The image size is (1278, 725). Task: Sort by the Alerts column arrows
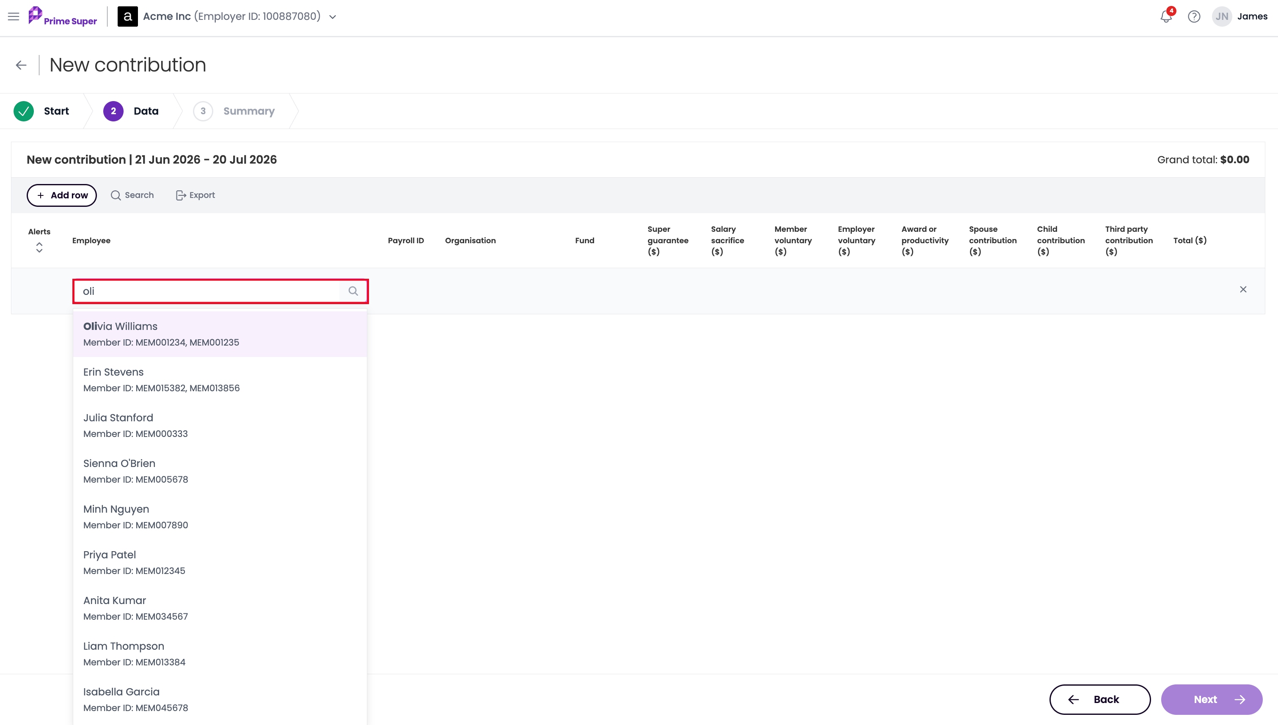[x=39, y=247]
